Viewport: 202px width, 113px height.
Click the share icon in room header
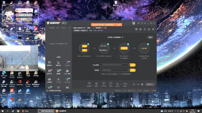(x=153, y=29)
